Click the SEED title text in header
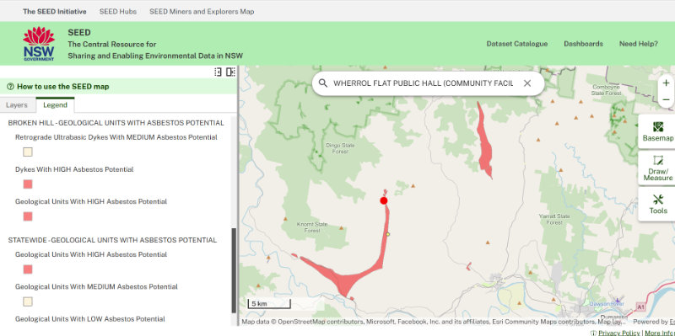The image size is (675, 336). tap(79, 33)
